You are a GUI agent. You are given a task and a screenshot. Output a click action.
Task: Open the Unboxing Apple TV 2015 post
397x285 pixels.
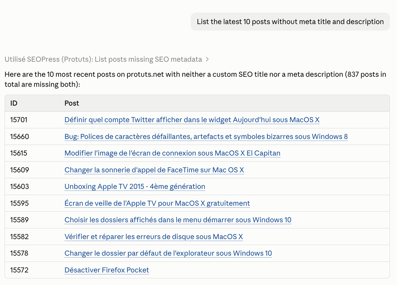pyautogui.click(x=135, y=187)
